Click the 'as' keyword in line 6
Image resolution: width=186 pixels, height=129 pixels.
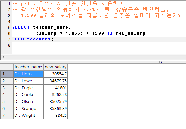[110, 33]
